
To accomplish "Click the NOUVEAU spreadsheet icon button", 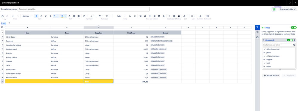I will [x=274, y=9].
